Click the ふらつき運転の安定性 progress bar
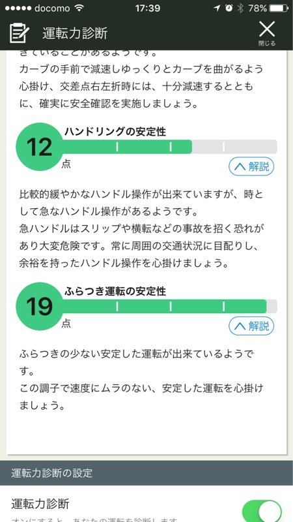 click(169, 306)
